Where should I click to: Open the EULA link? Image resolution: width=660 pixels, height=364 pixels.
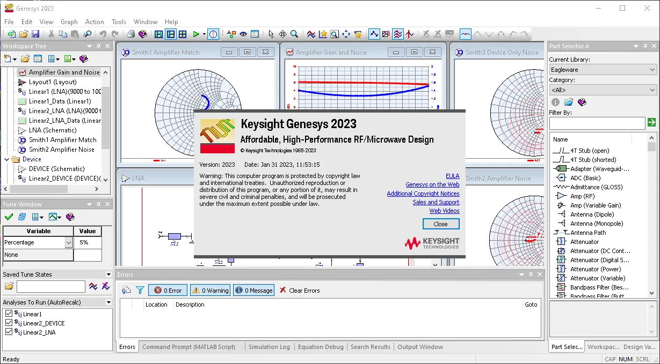click(453, 176)
